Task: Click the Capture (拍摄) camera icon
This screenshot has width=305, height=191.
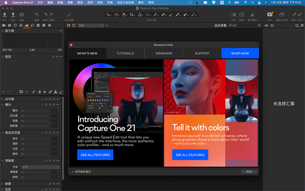Action: pos(22,15)
